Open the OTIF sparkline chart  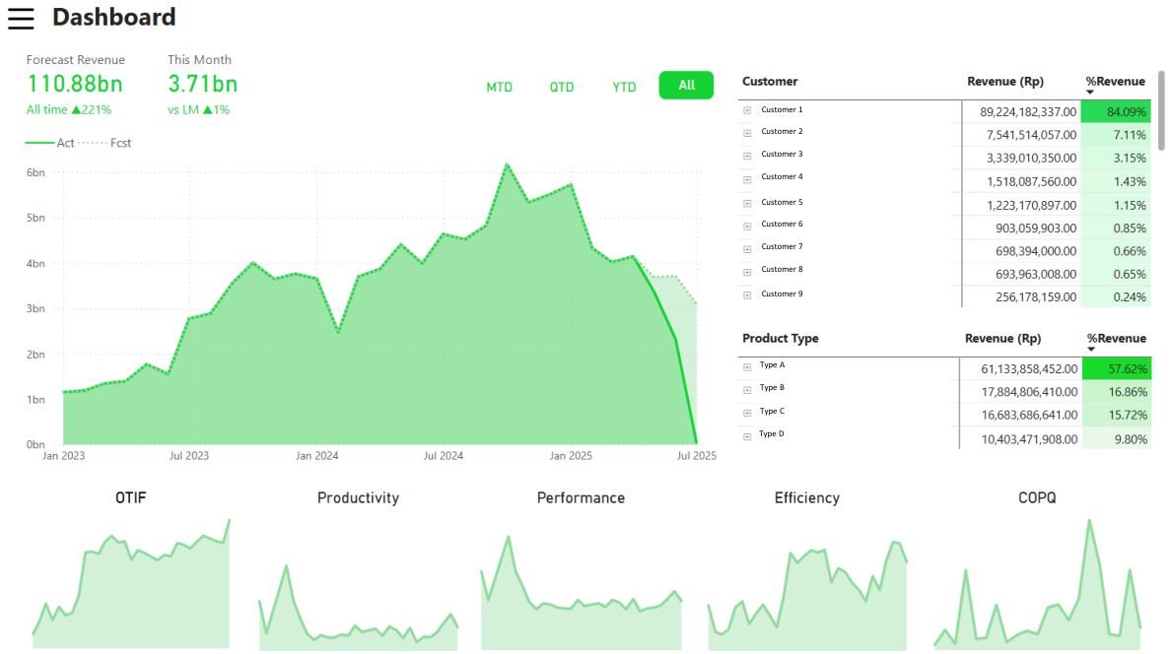[x=131, y=583]
